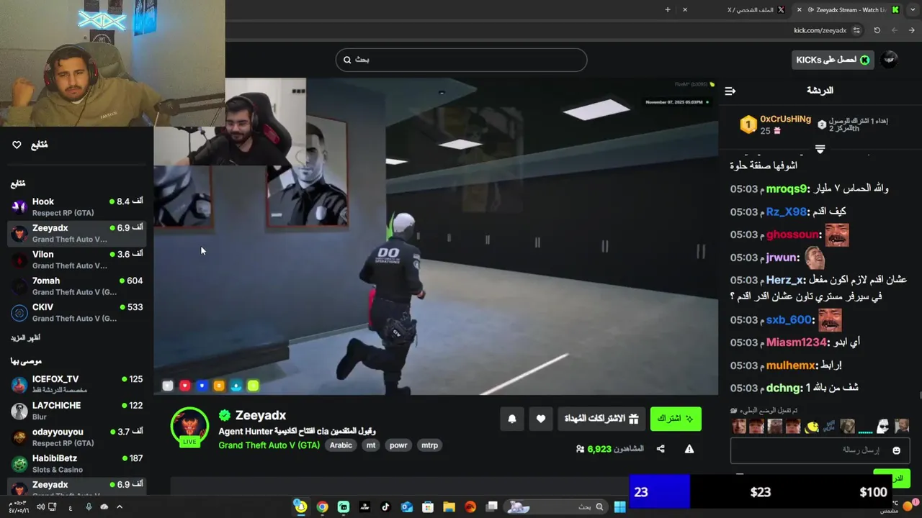
Task: Click the notification bell for Zeeyadx
Action: click(x=512, y=419)
